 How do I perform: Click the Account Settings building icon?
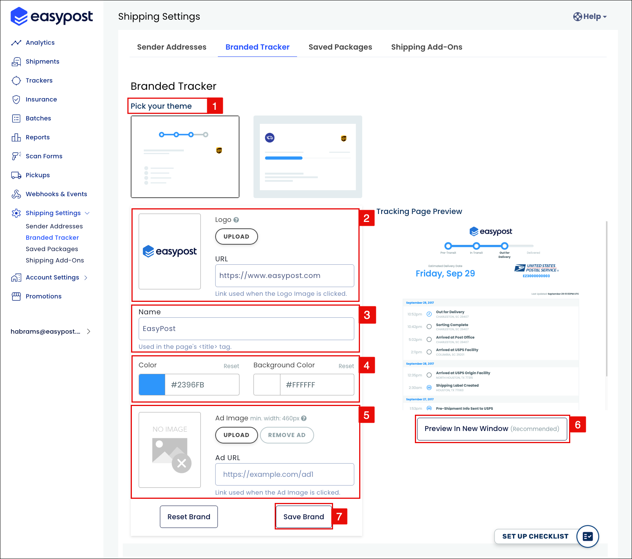click(x=16, y=278)
